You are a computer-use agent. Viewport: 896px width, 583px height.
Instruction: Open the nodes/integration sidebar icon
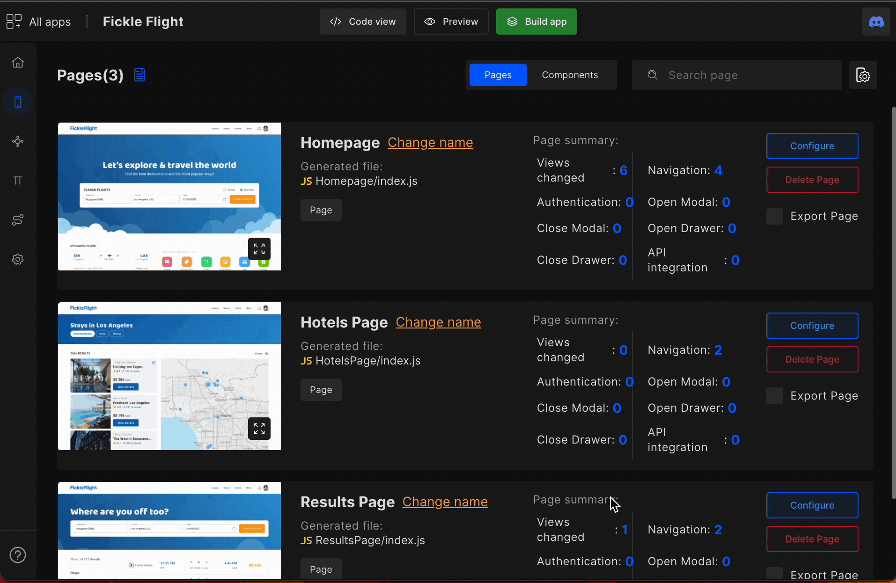18,141
